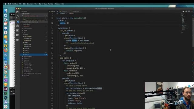Open Outlook from the Dock
The width and height of the screenshot is (194, 109).
[x=5, y=59]
